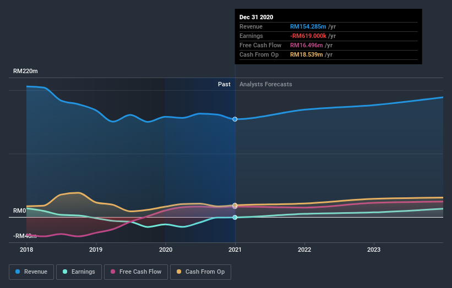Select the 2021 x-axis label

(235, 250)
